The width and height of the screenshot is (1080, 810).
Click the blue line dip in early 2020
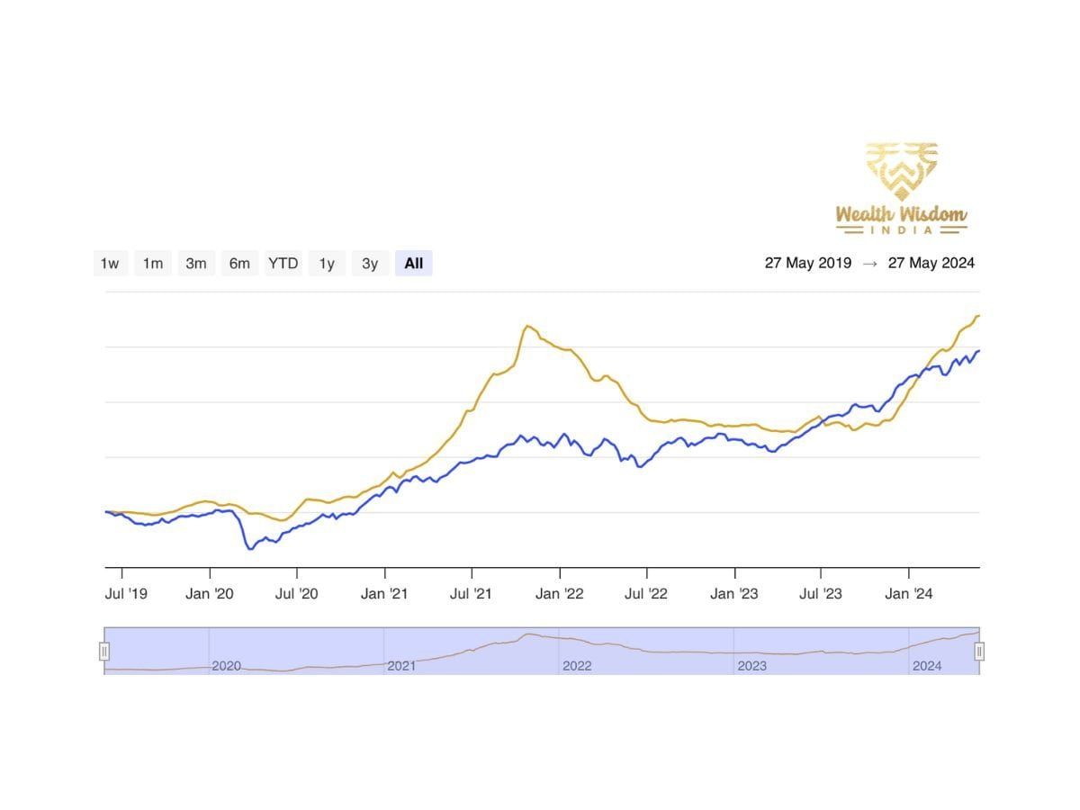(250, 548)
